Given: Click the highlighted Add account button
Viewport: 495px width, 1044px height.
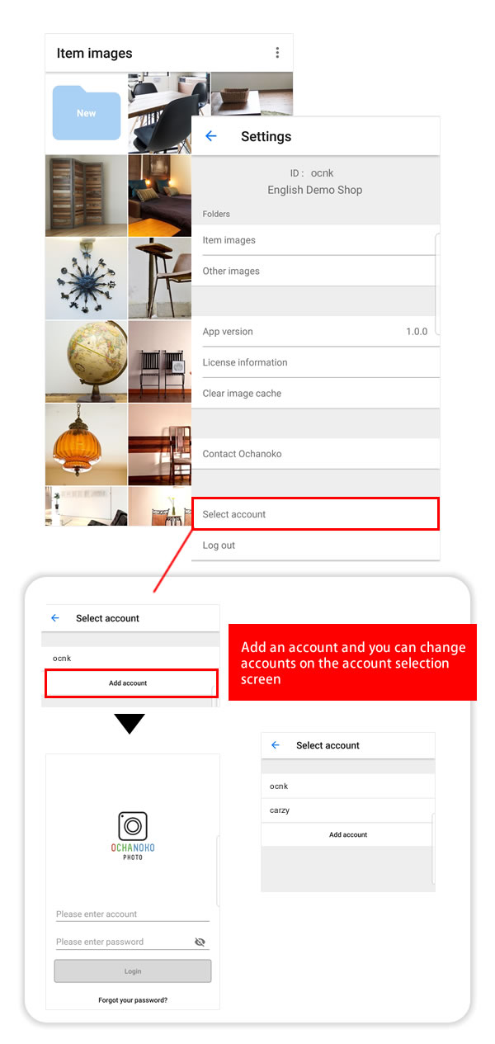Looking at the screenshot, I should pos(131,683).
